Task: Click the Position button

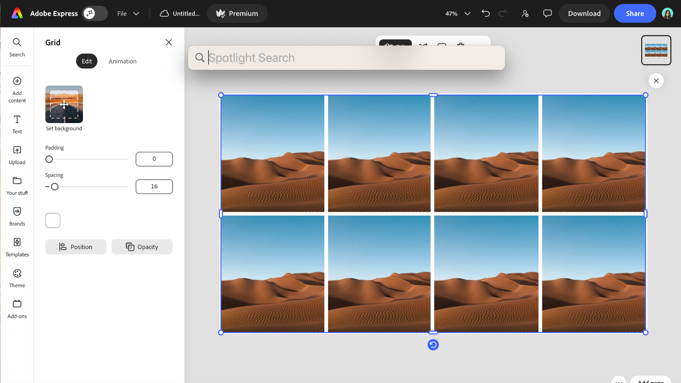Action: pyautogui.click(x=76, y=247)
